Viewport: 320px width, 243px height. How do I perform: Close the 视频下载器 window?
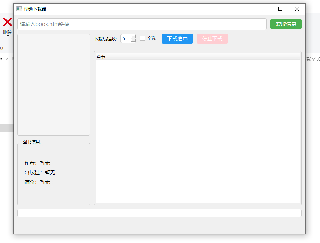[x=297, y=9]
